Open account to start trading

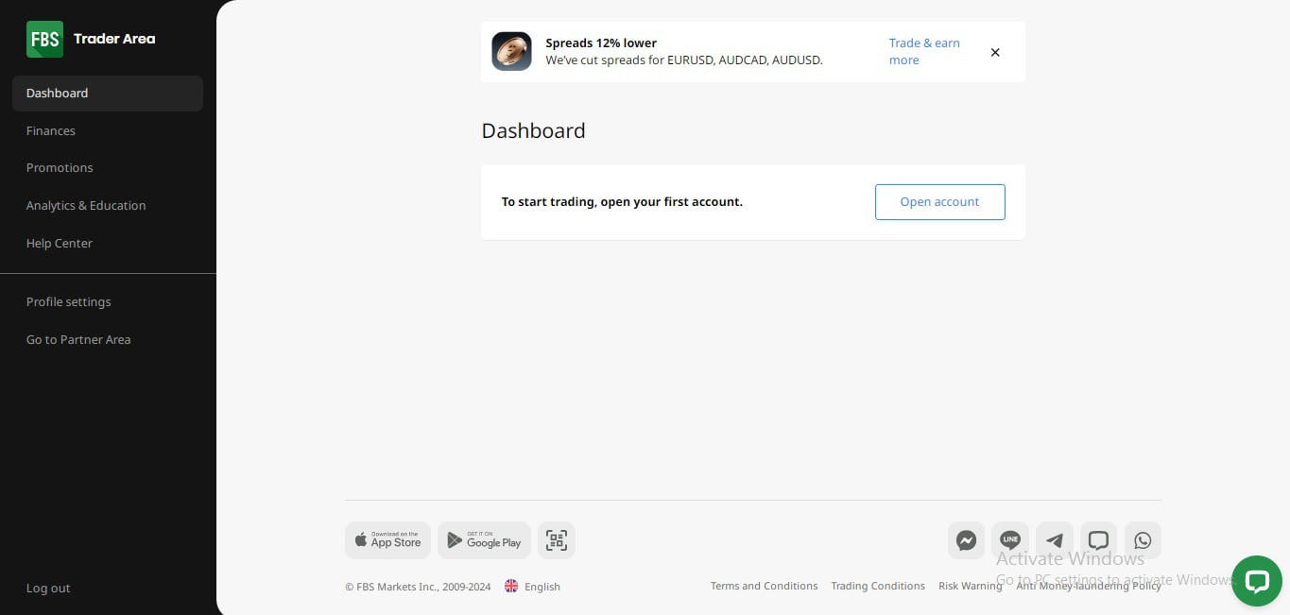tap(939, 201)
